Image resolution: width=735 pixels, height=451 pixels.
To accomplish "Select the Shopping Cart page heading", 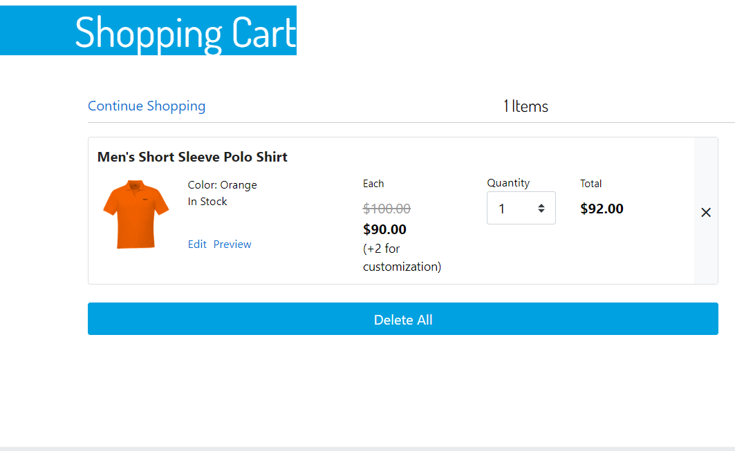I will (x=185, y=32).
